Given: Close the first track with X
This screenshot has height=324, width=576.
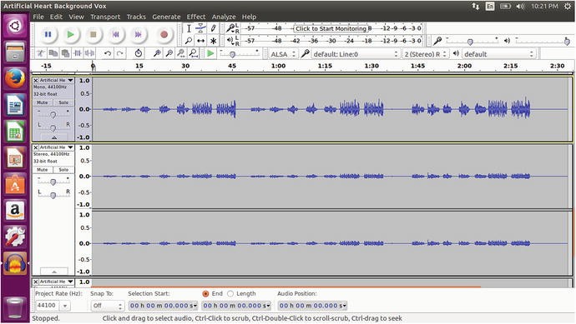Looking at the screenshot, I should (36, 80).
